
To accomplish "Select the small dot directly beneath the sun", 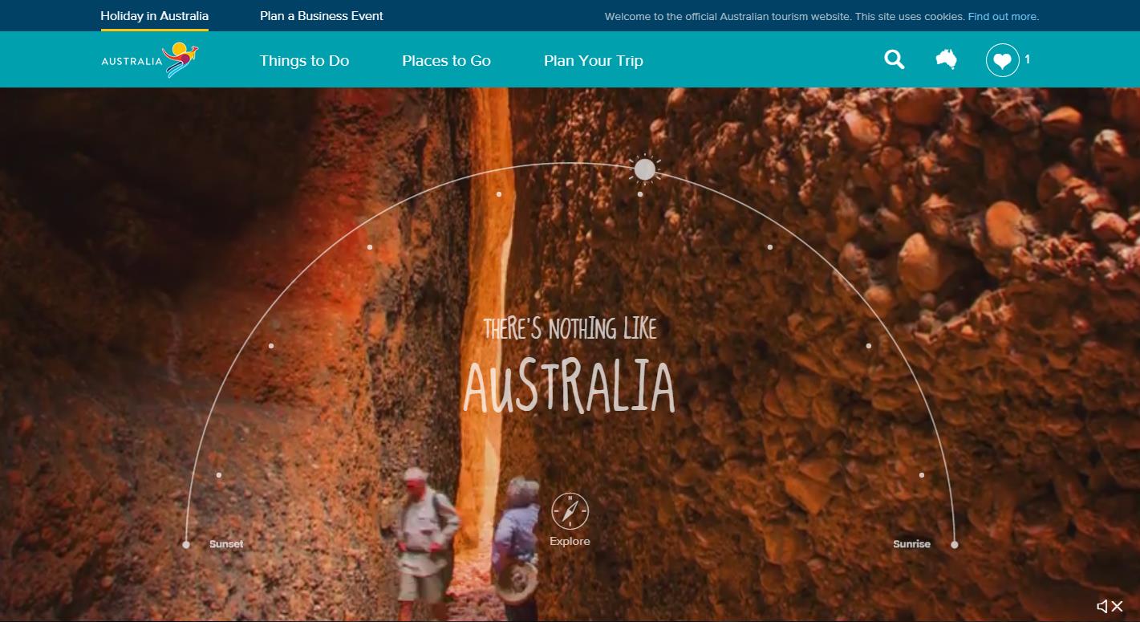I will click(640, 194).
